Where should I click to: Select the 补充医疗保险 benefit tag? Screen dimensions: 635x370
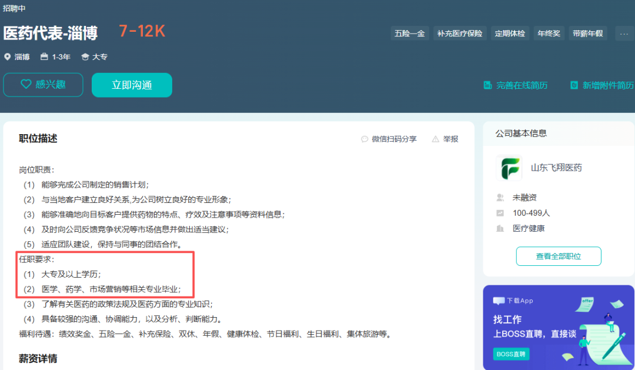click(x=460, y=34)
